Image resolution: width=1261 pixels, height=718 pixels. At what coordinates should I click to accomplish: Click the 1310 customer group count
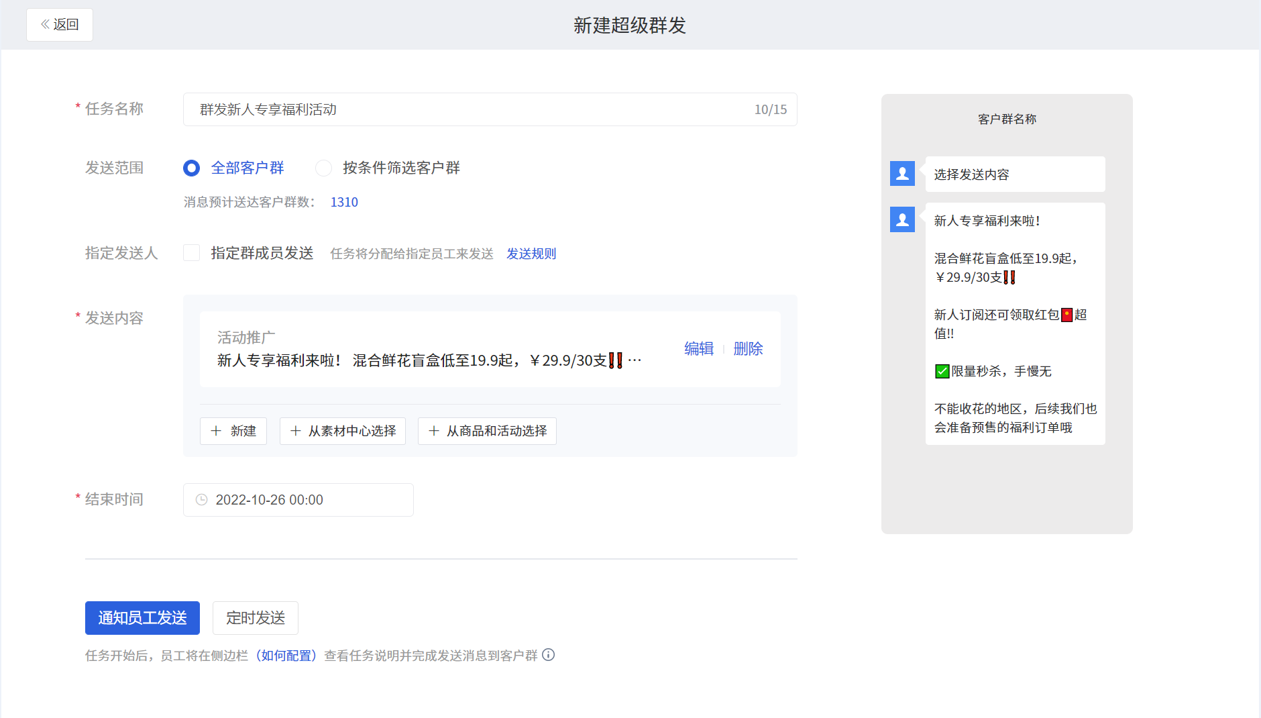pos(344,202)
